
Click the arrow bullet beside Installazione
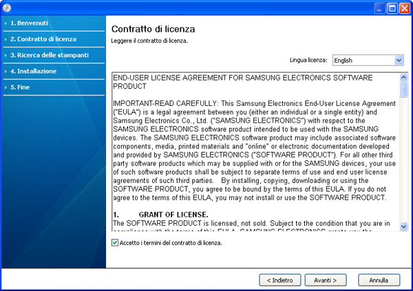(x=6, y=72)
